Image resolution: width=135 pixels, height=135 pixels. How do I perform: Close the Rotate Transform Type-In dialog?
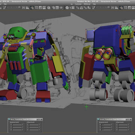click(130, 119)
